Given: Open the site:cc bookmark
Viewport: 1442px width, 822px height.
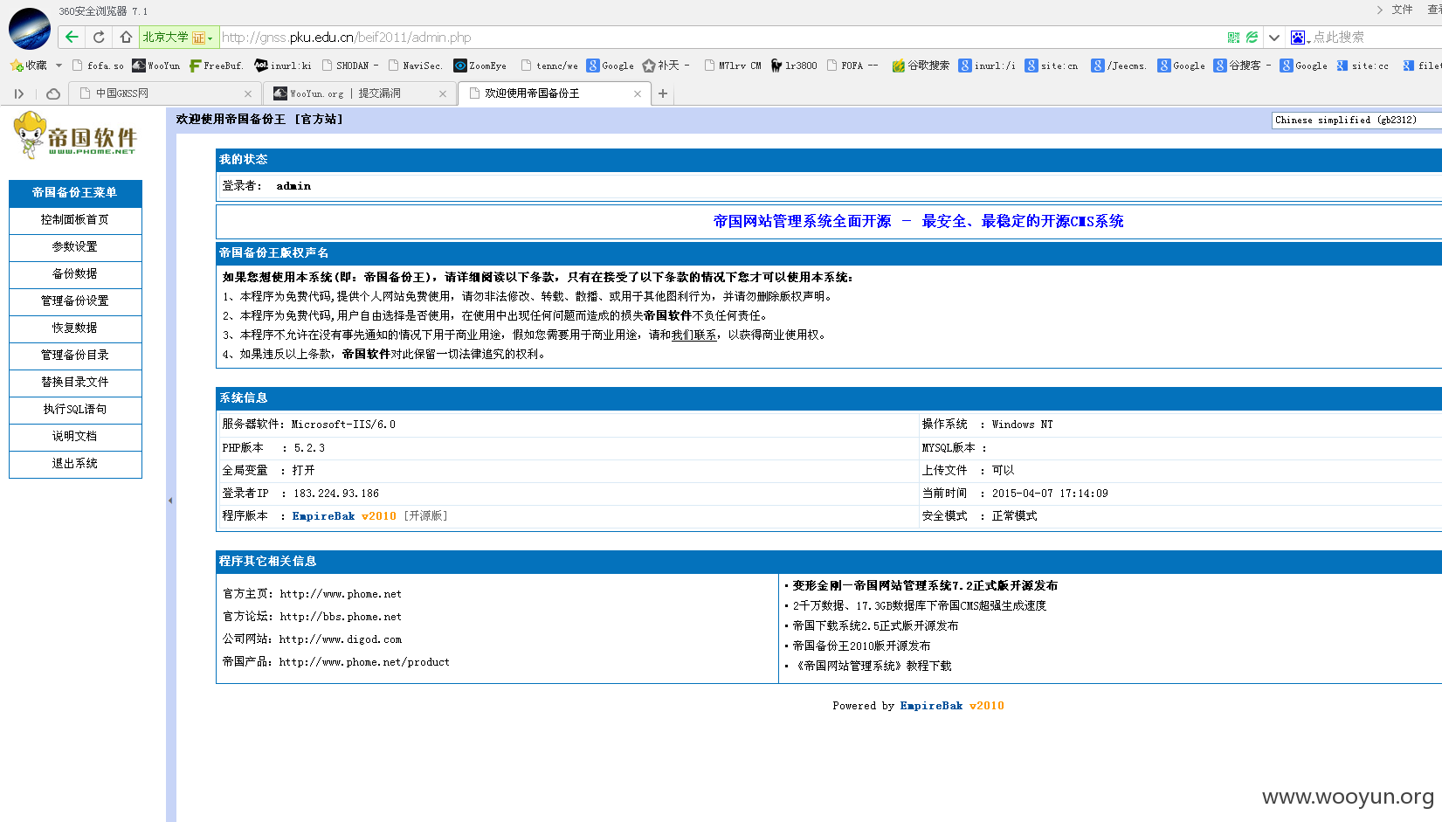Looking at the screenshot, I should tap(1363, 66).
